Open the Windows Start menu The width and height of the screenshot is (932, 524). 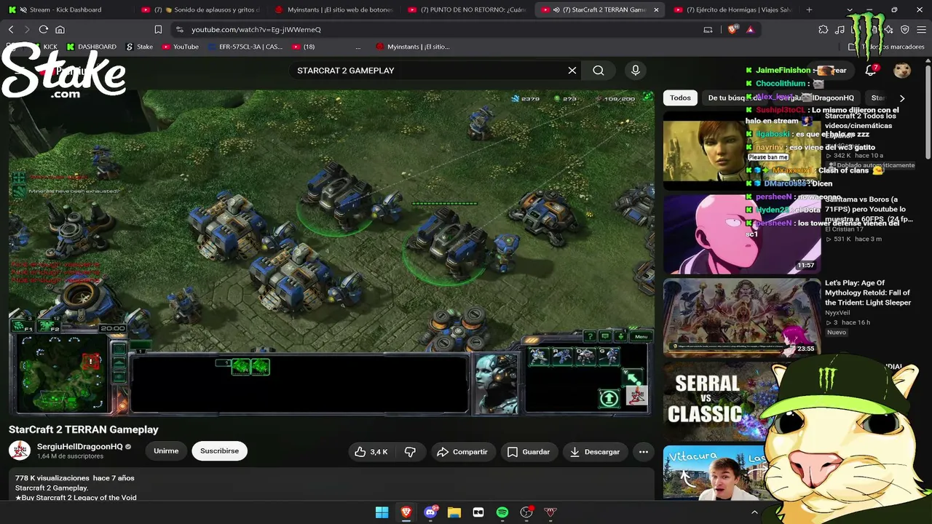point(382,512)
